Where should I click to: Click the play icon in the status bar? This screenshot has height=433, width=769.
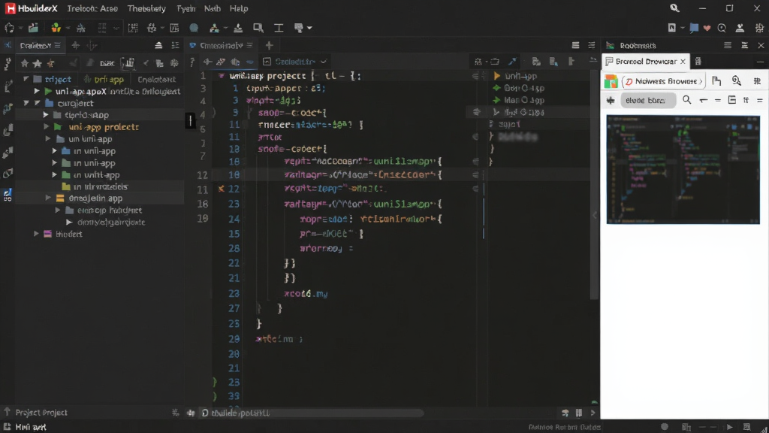(x=730, y=427)
